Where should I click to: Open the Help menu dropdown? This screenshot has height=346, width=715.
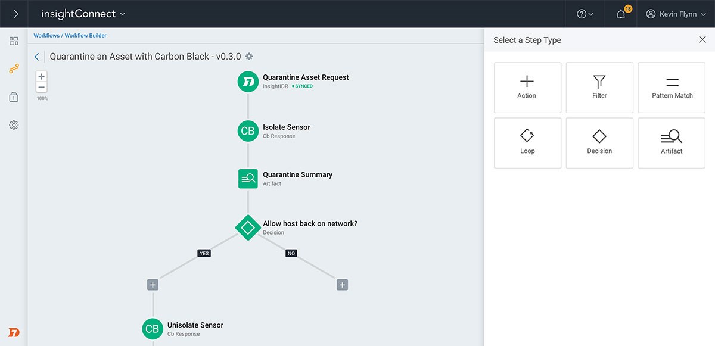pos(585,14)
